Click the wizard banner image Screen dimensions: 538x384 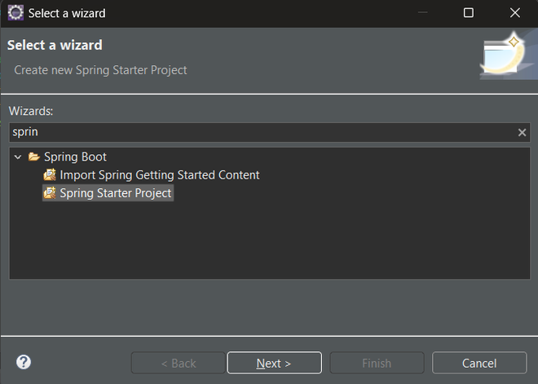[x=504, y=55]
